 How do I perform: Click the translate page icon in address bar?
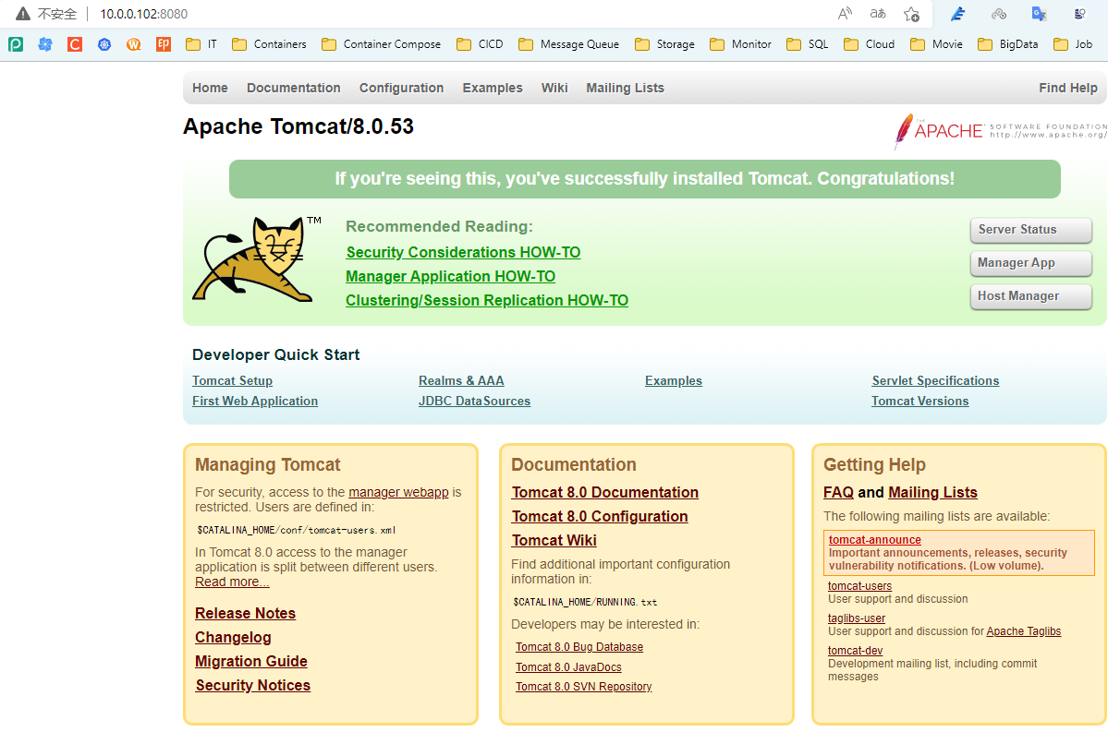[878, 14]
